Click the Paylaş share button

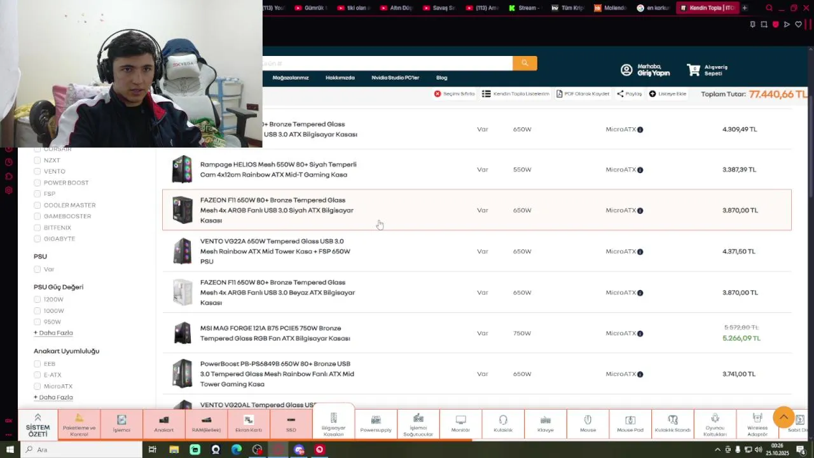pyautogui.click(x=630, y=94)
